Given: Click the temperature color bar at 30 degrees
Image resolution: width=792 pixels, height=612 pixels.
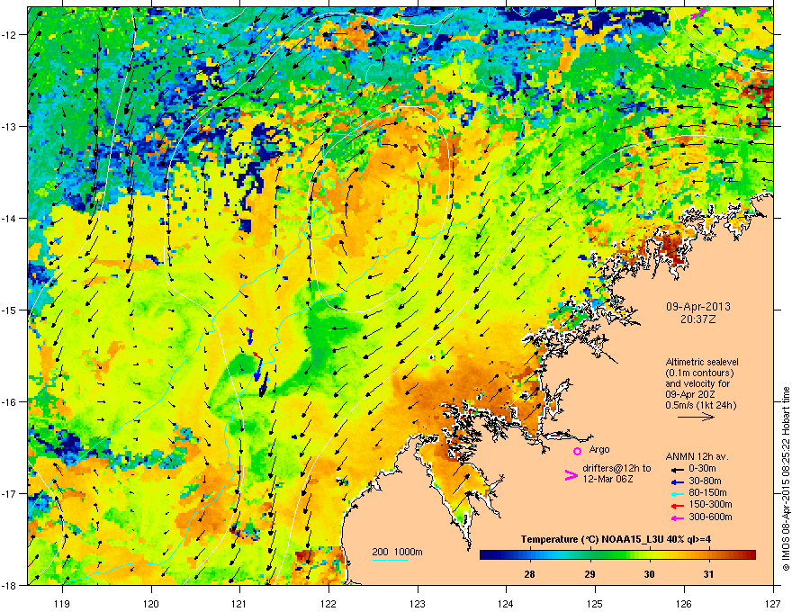Looking at the screenshot, I should 649,554.
